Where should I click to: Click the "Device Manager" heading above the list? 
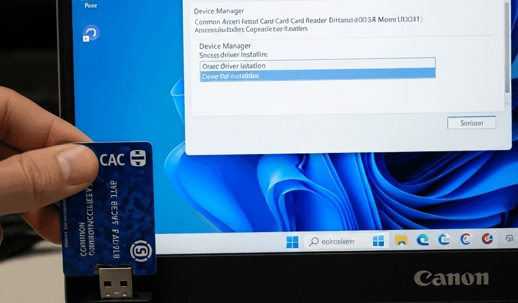coord(225,46)
